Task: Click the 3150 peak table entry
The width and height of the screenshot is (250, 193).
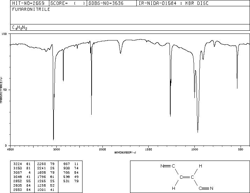Action: (x=17, y=168)
